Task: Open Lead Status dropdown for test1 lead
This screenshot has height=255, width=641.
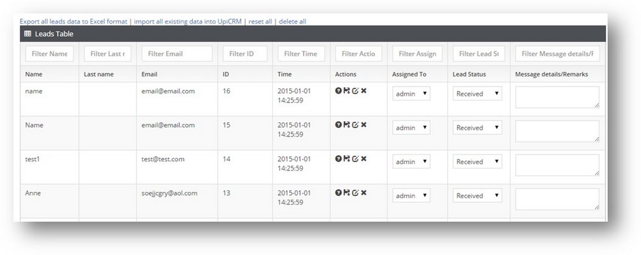Action: (478, 161)
